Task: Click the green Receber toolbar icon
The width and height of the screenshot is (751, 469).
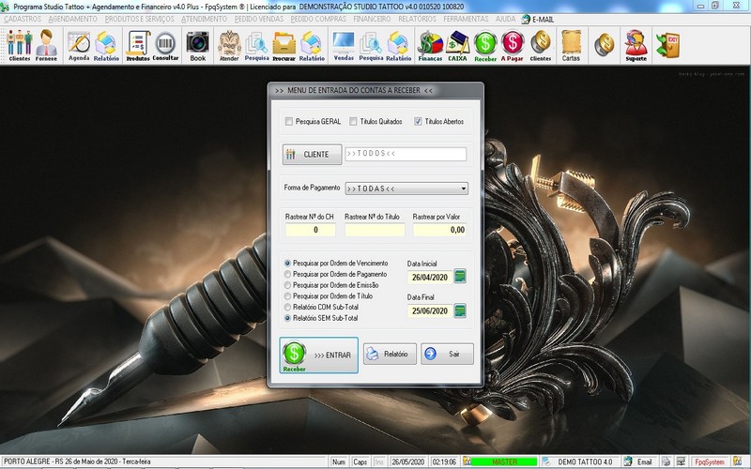Action: [x=485, y=45]
